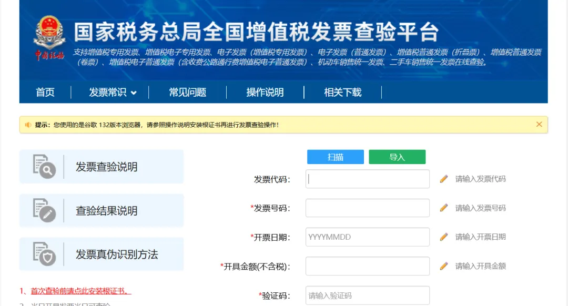Open the 相关下载 menu item
This screenshot has height=306, width=568.
[x=343, y=93]
